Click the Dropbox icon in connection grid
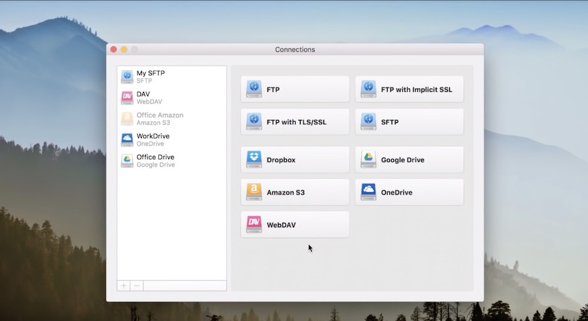 254,159
